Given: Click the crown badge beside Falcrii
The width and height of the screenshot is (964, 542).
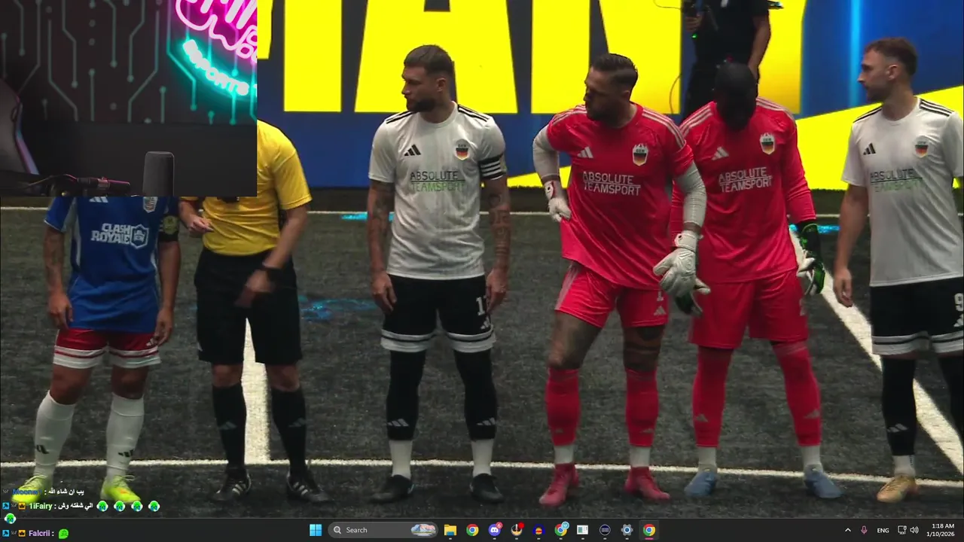Looking at the screenshot, I should pyautogui.click(x=22, y=533).
